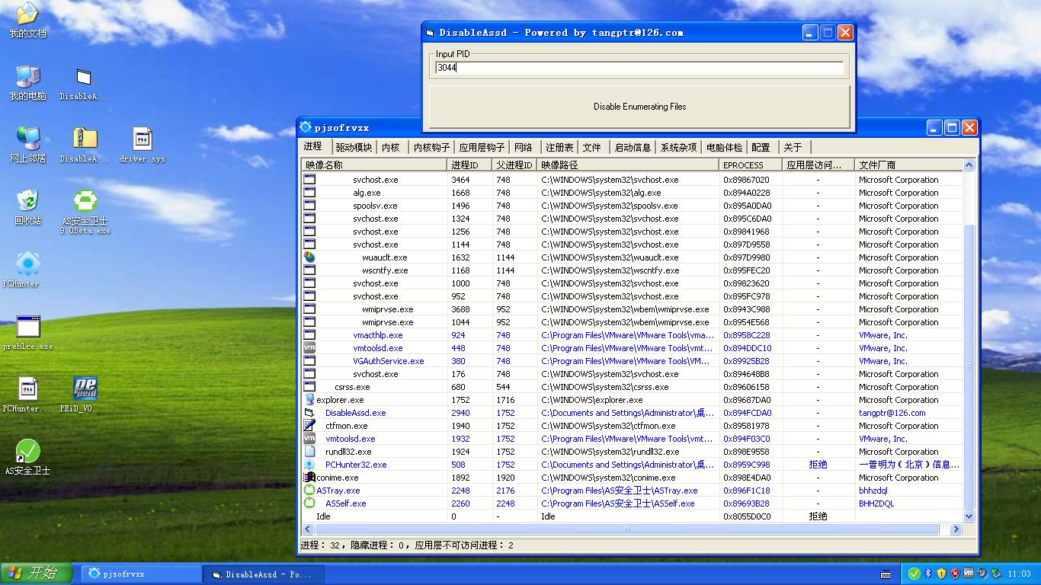Open the 网络 tab
Image resolution: width=1041 pixels, height=585 pixels.
tap(524, 148)
